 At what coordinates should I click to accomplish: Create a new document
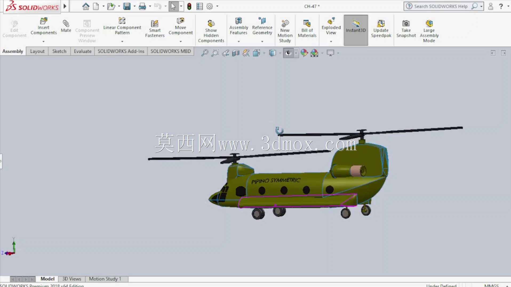point(96,6)
